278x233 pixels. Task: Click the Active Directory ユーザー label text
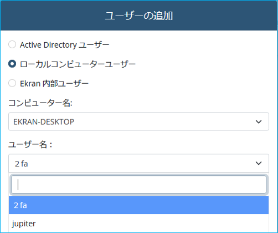(x=65, y=45)
